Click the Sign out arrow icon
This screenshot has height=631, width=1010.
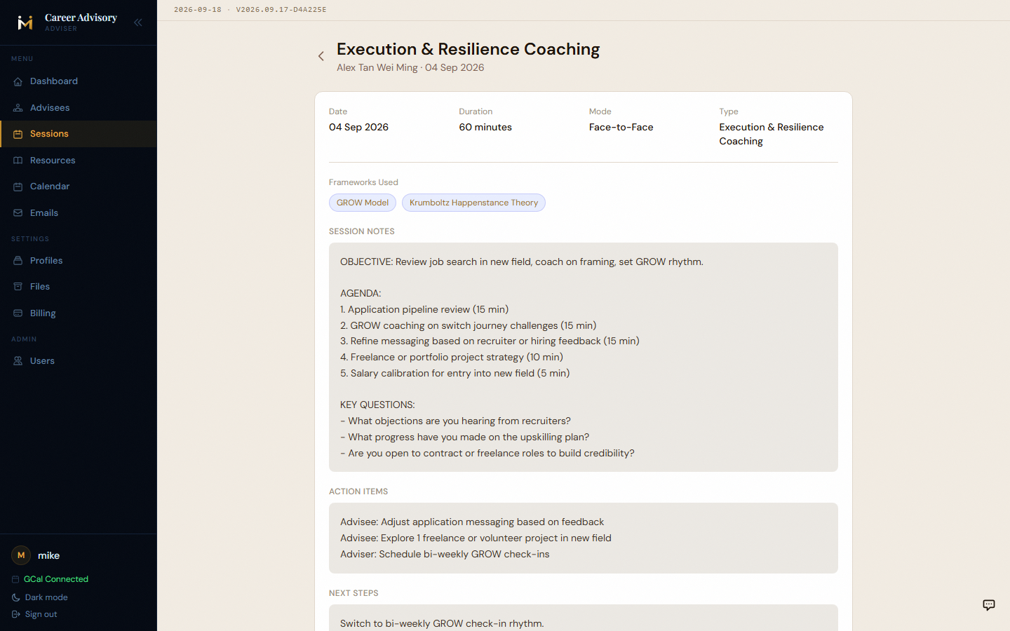16,614
